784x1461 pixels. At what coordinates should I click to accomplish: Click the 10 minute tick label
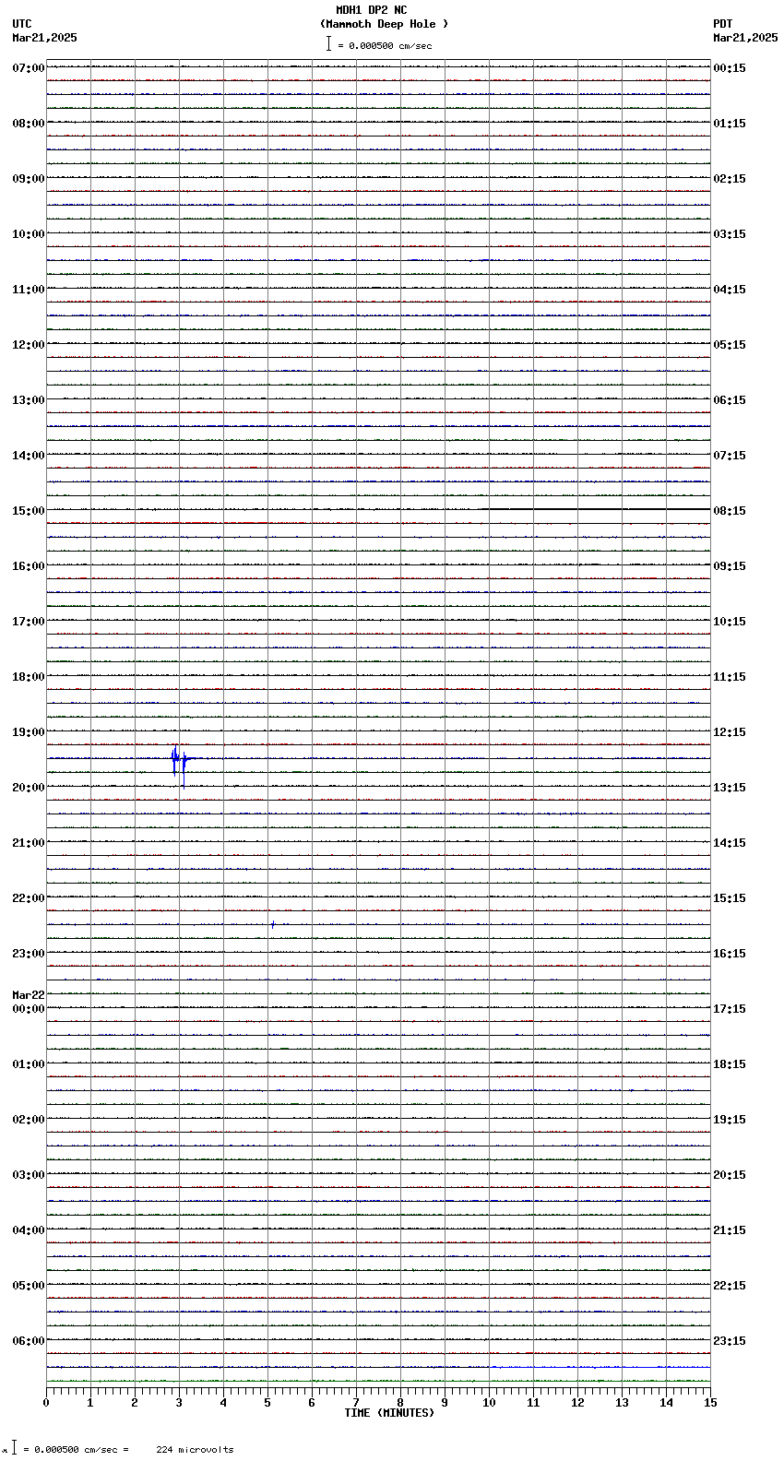point(489,1403)
